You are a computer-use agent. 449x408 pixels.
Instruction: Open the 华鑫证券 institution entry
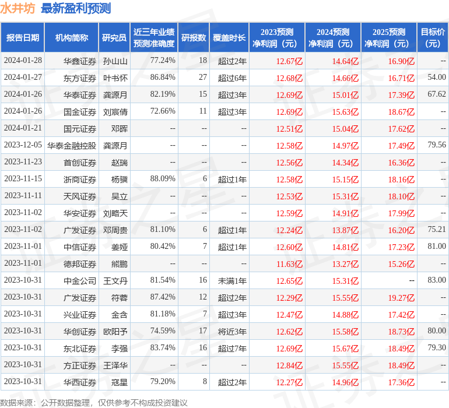coord(80,61)
